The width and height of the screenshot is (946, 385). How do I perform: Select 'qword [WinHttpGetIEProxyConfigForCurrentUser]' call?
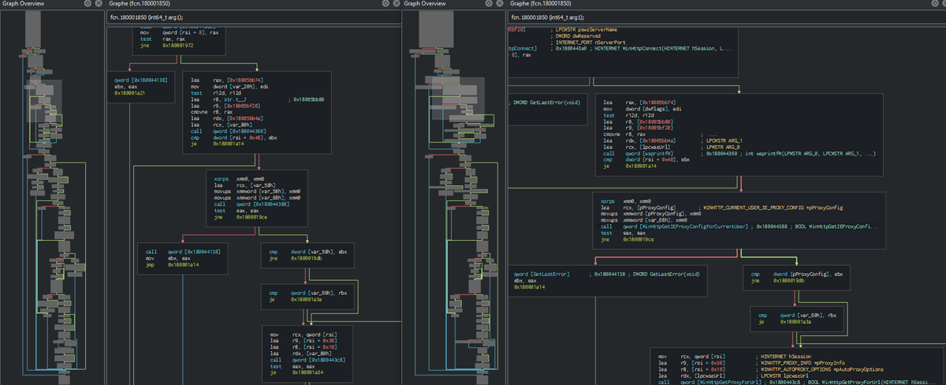[686, 226]
